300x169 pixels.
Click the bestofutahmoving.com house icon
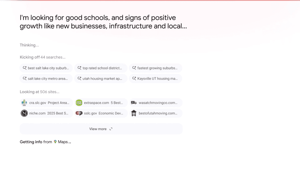(x=134, y=113)
